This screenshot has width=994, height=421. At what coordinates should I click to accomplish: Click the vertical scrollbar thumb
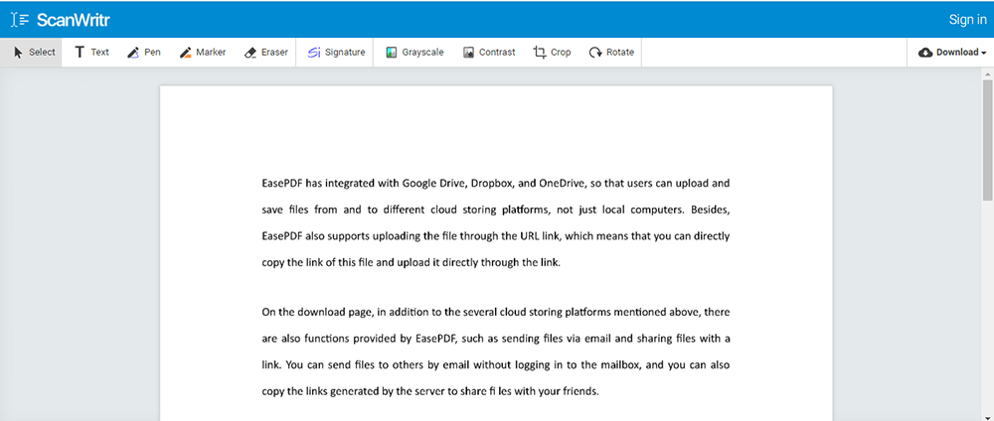987,139
